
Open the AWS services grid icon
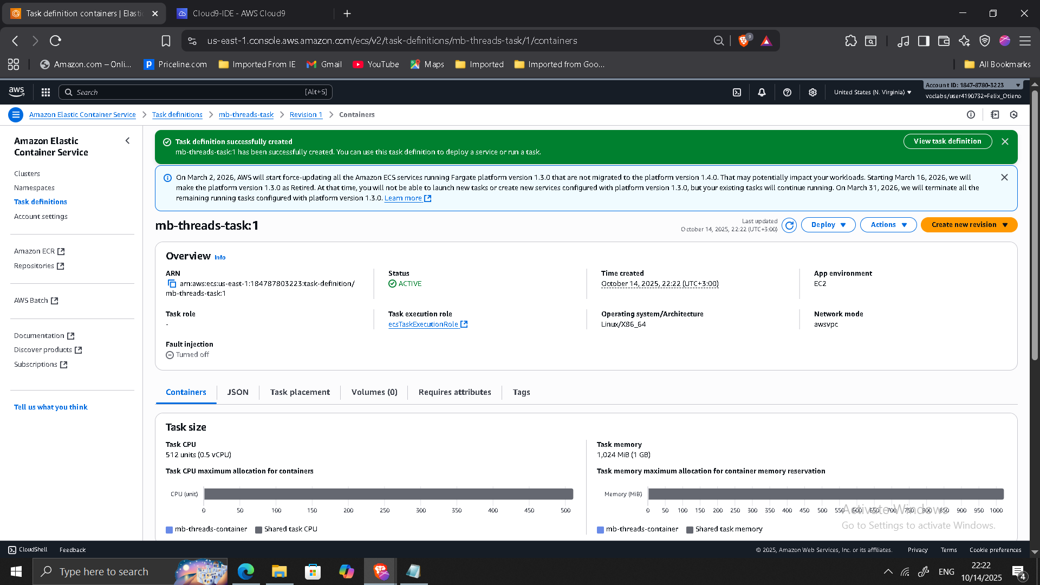[45, 92]
